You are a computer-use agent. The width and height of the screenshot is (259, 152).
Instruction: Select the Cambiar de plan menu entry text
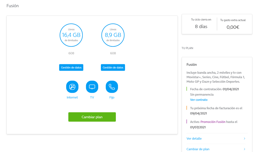198,149
